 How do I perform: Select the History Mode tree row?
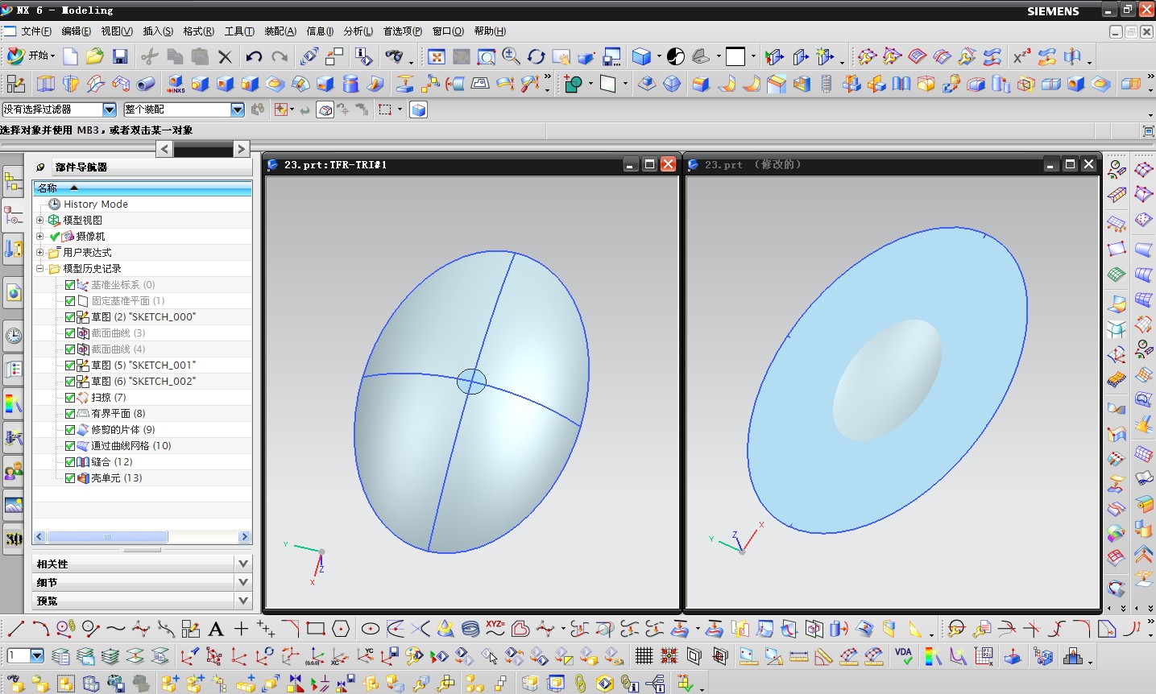coord(95,204)
